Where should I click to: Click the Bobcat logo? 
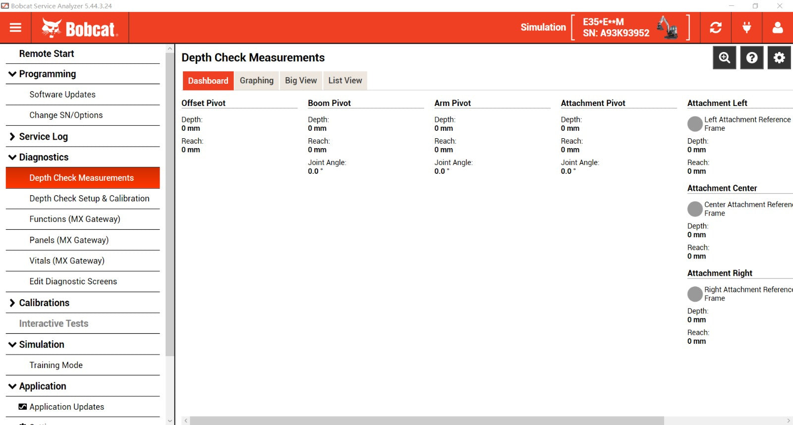pyautogui.click(x=80, y=28)
